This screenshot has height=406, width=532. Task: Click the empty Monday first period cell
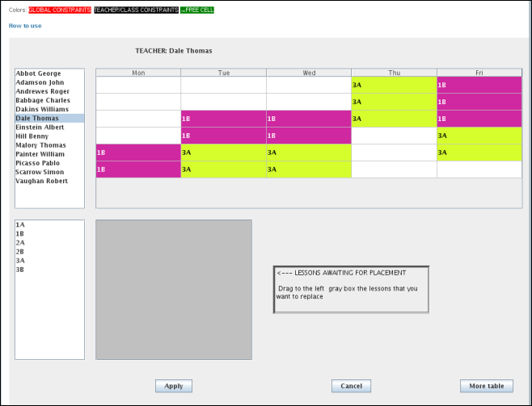coord(138,85)
